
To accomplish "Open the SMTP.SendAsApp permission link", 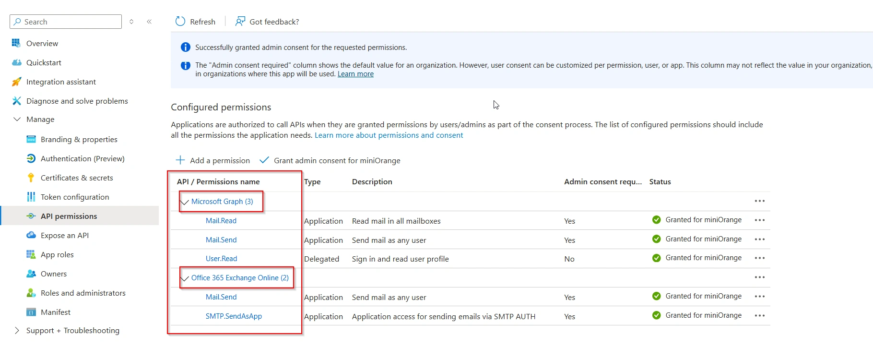I will pyautogui.click(x=234, y=316).
